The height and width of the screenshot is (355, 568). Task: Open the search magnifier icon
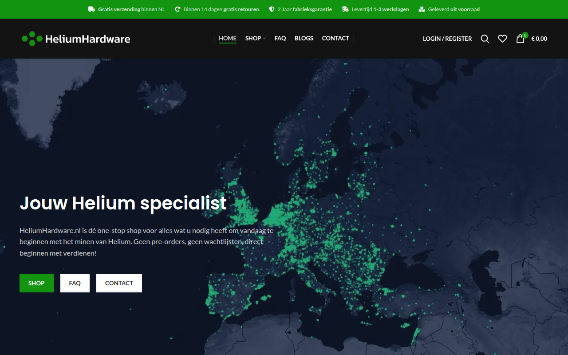pyautogui.click(x=485, y=39)
